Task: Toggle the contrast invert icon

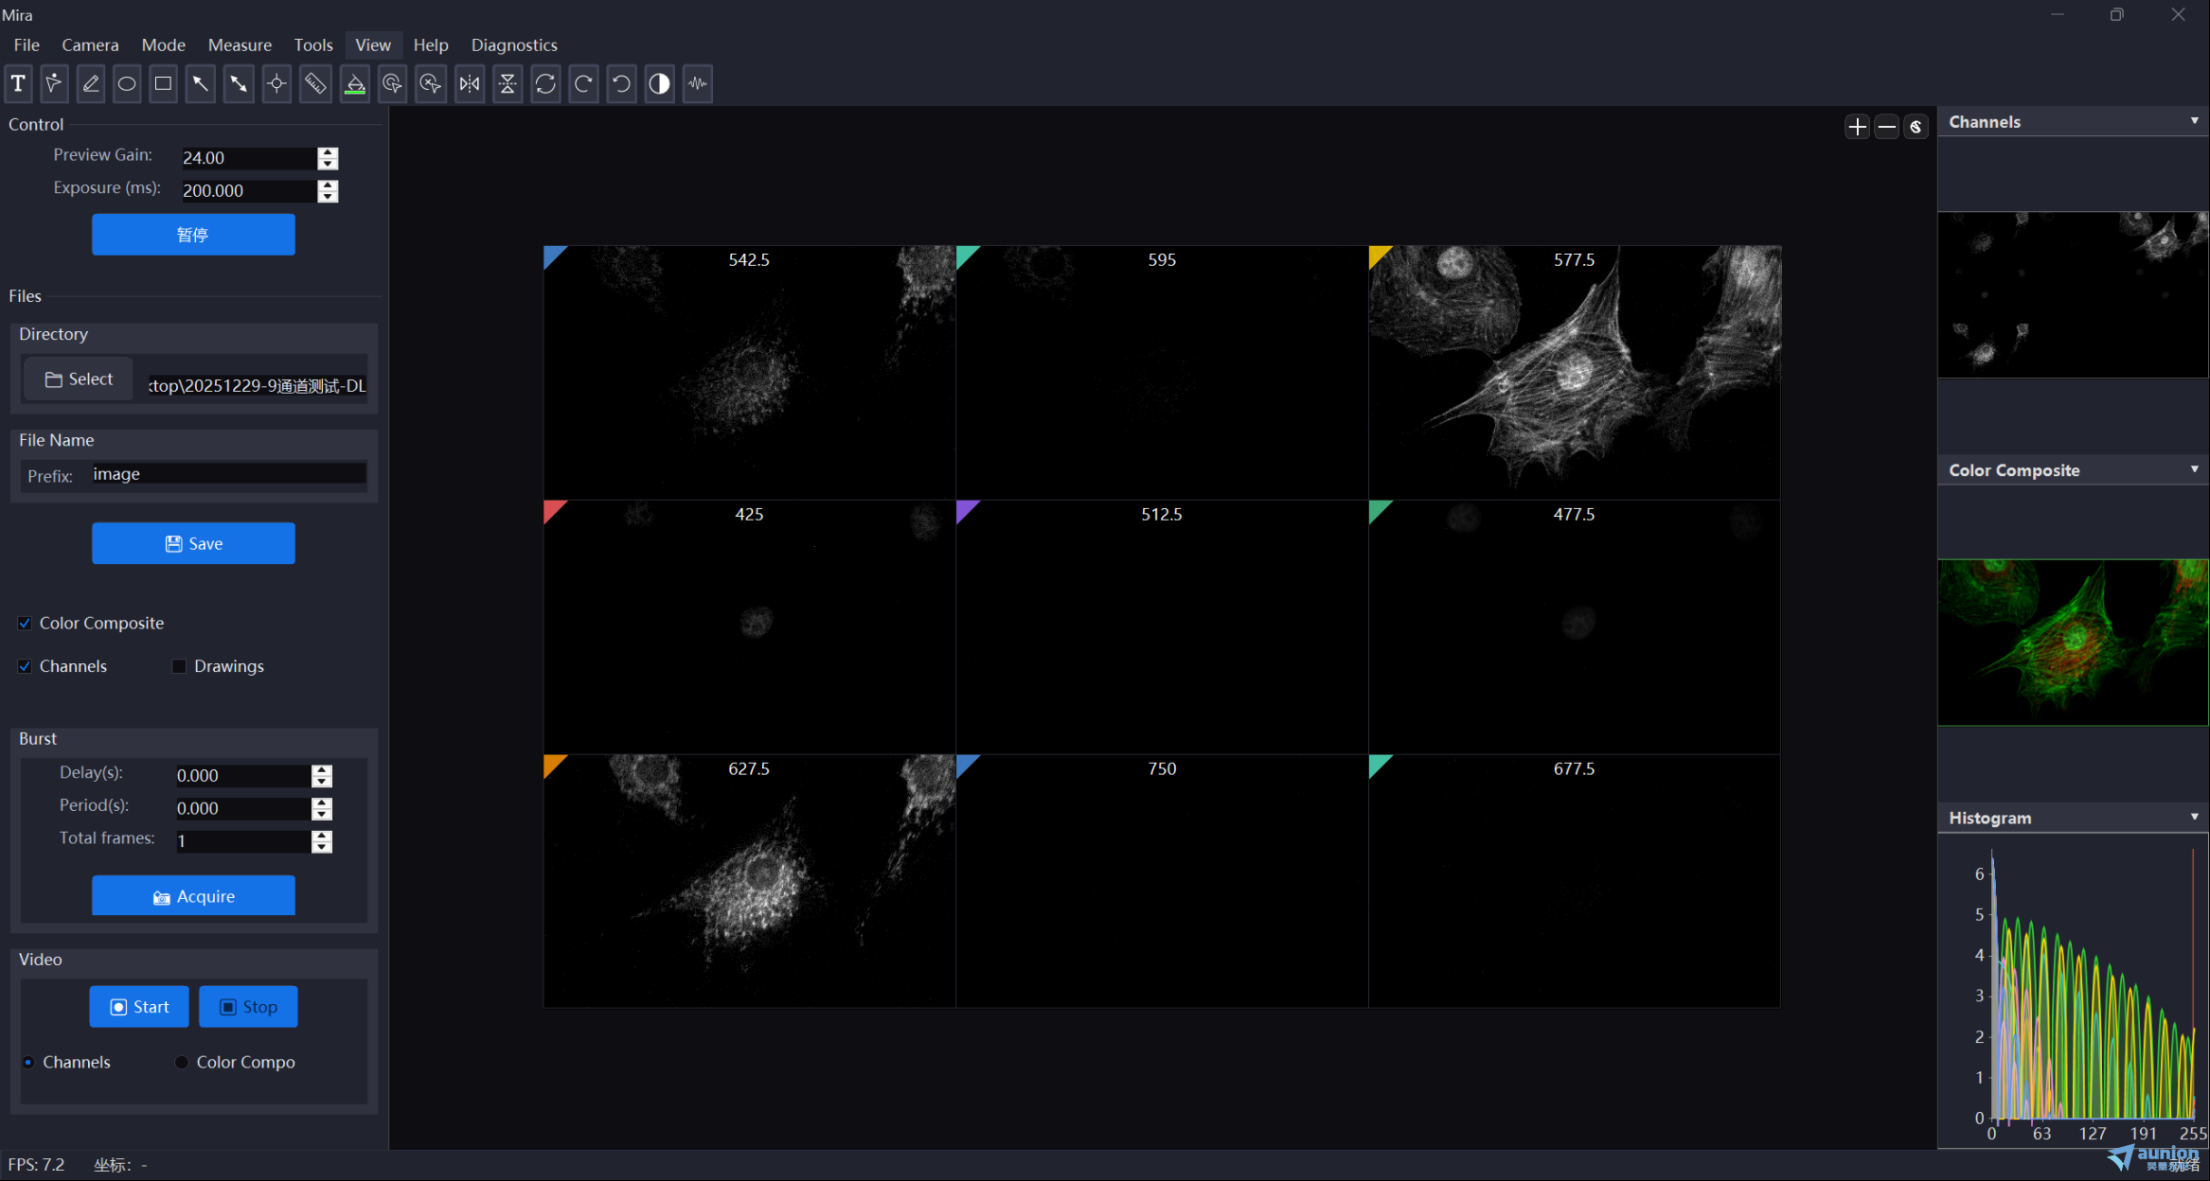Action: (659, 83)
